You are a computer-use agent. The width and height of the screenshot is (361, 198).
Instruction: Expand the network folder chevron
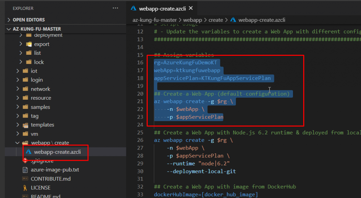(18, 89)
